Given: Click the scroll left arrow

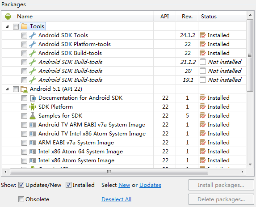Looking at the screenshot, I should click(x=5, y=172).
